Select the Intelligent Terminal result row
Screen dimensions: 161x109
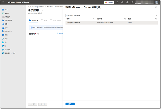pos(112,23)
